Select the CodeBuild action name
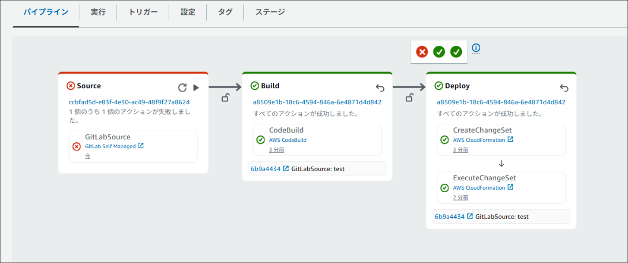The height and width of the screenshot is (263, 628). pyautogui.click(x=287, y=130)
